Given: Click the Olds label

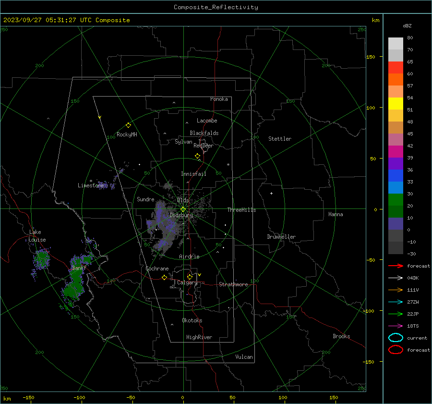Looking at the screenshot, I should click(183, 200).
